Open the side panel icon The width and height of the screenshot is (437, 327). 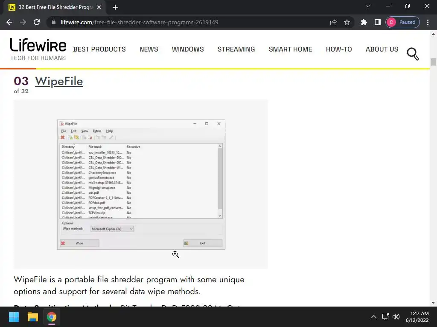click(377, 22)
